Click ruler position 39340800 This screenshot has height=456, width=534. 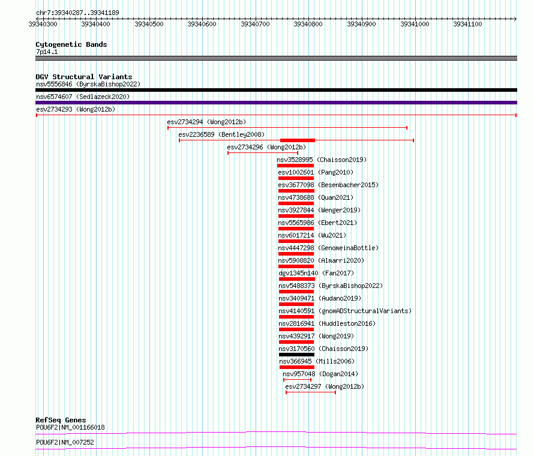click(308, 24)
